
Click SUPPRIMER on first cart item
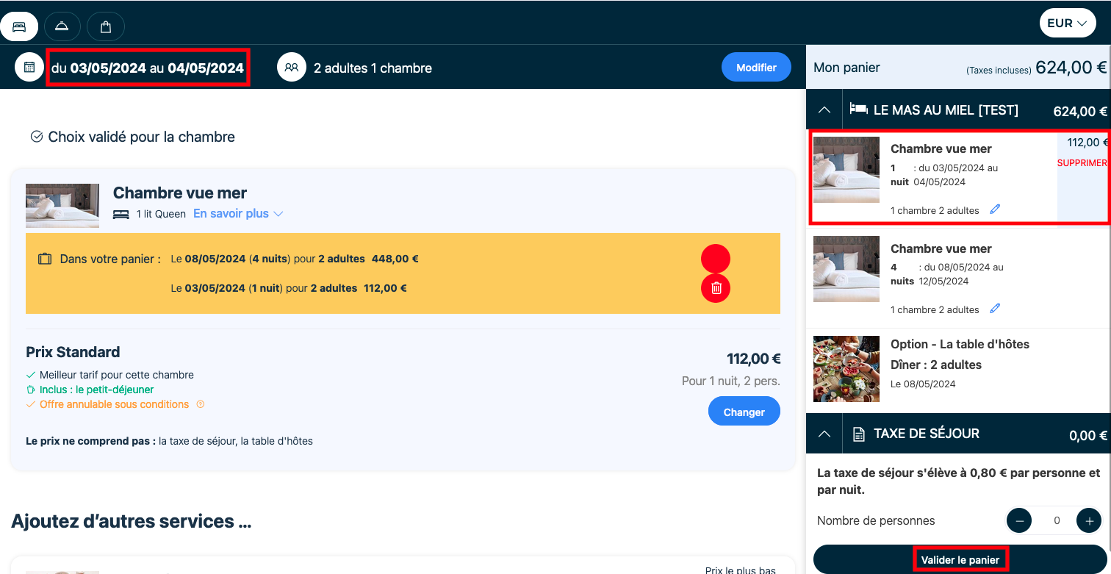(x=1082, y=162)
